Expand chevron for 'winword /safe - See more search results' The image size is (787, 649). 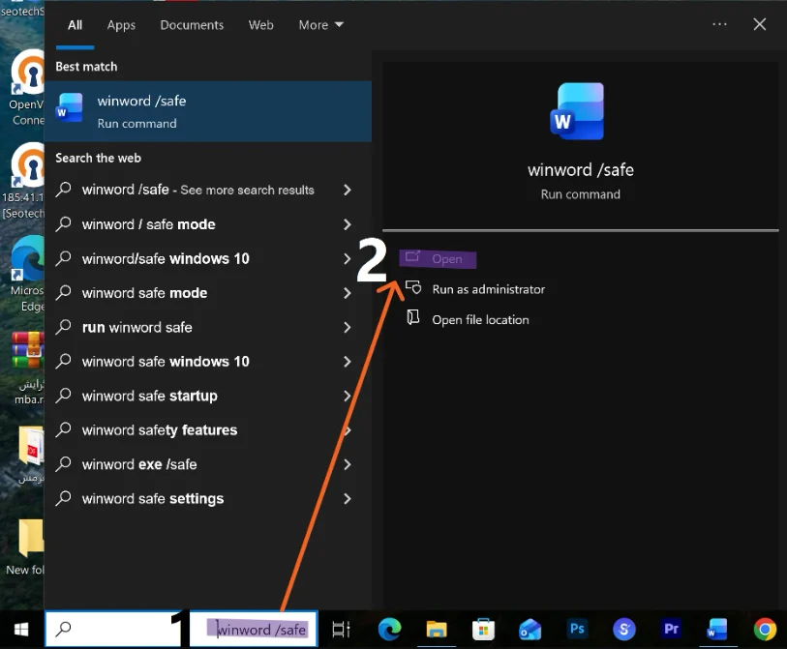pos(347,190)
